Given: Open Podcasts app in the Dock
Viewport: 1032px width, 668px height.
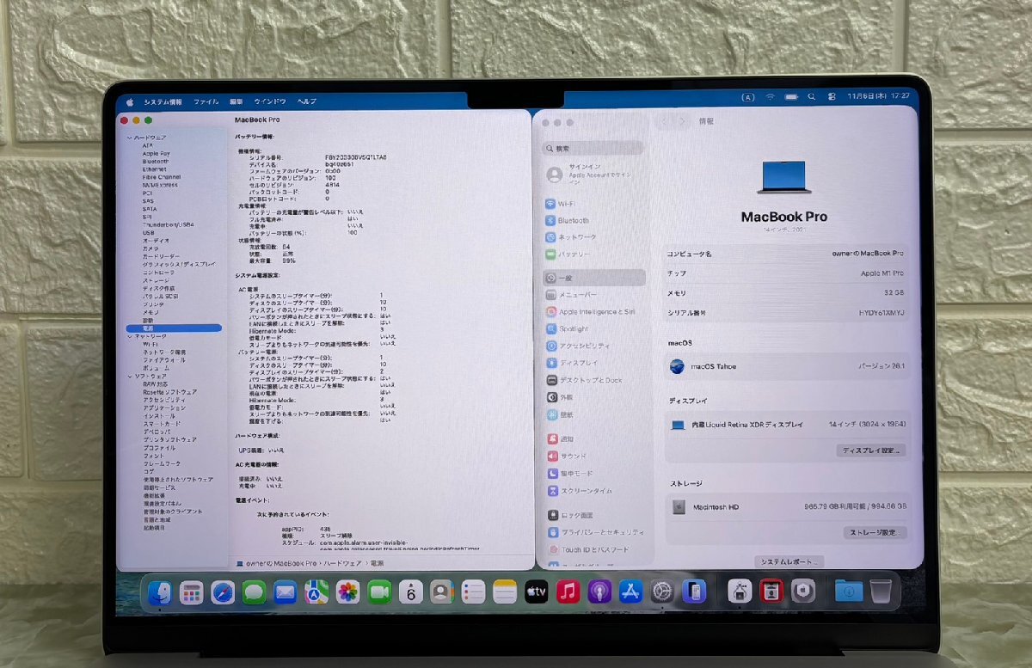Looking at the screenshot, I should [x=599, y=591].
